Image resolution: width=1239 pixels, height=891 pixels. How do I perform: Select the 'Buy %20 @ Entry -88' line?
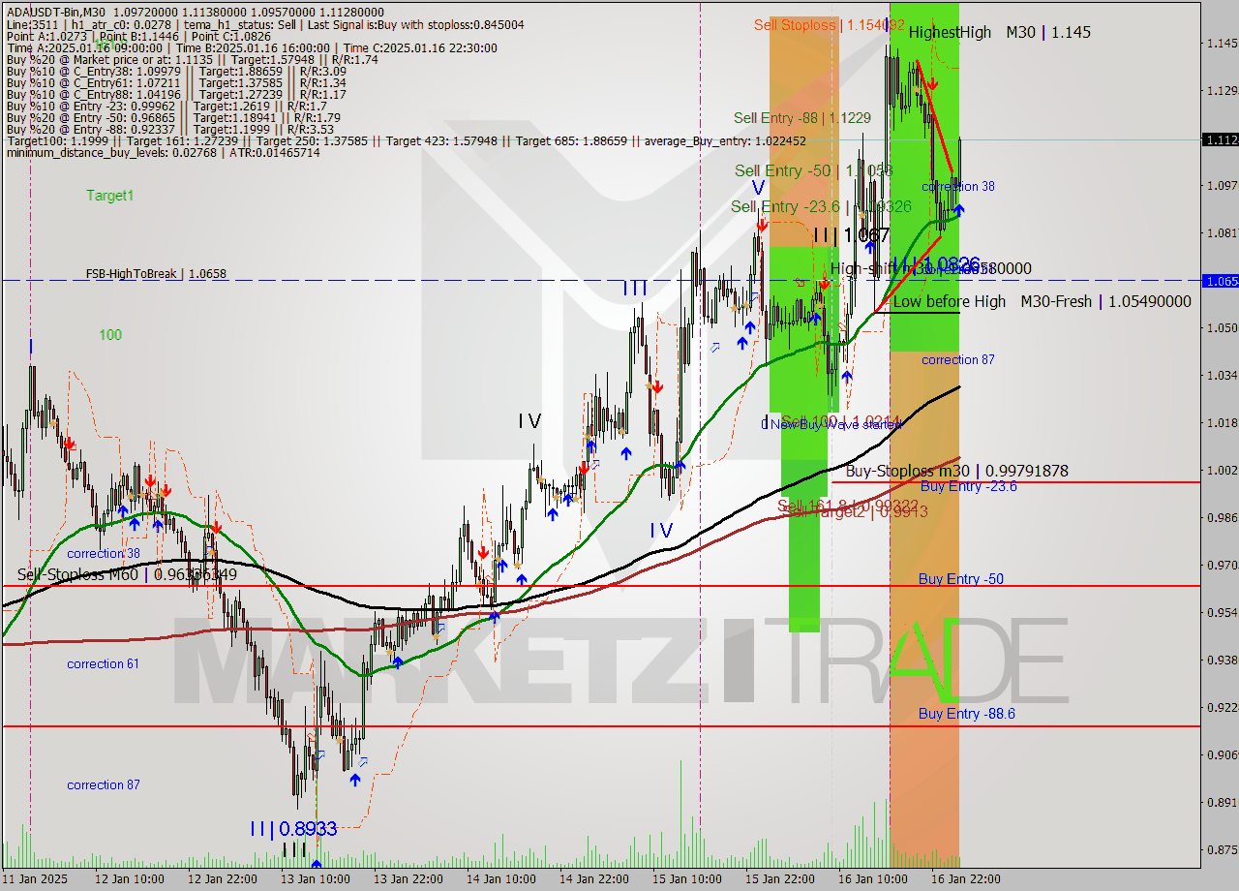point(170,130)
